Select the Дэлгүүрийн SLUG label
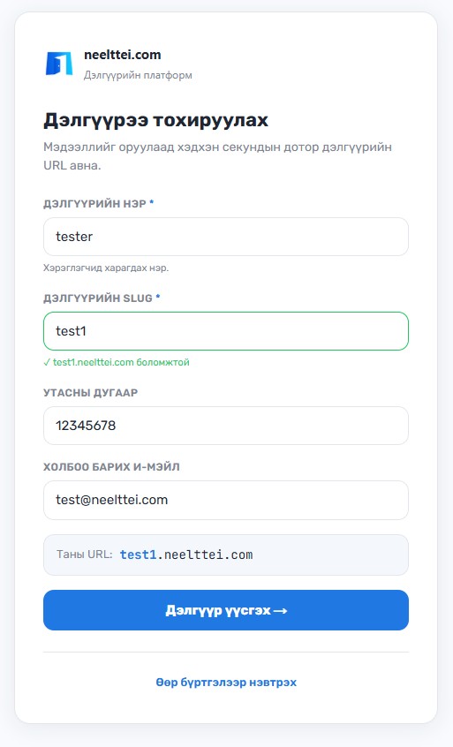Image resolution: width=453 pixels, height=747 pixels. (98, 298)
